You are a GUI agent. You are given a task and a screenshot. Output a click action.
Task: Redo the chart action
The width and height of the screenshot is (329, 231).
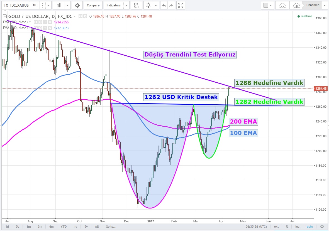point(171,5)
